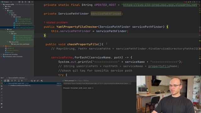This screenshot has height=113, width=201.
Task: Open macys-utils.iml file
Action: [x=12, y=50]
